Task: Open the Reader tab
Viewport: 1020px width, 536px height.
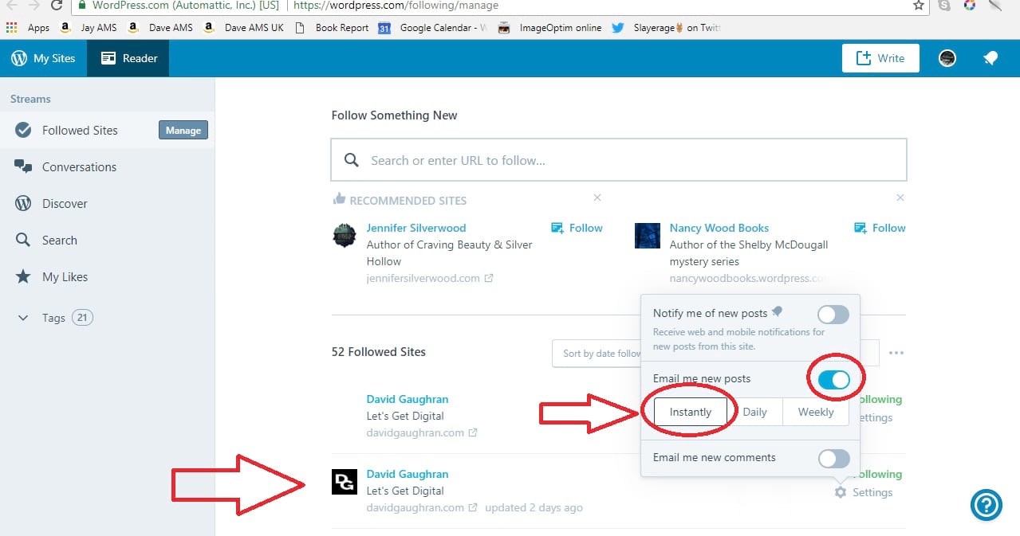Action: click(128, 58)
